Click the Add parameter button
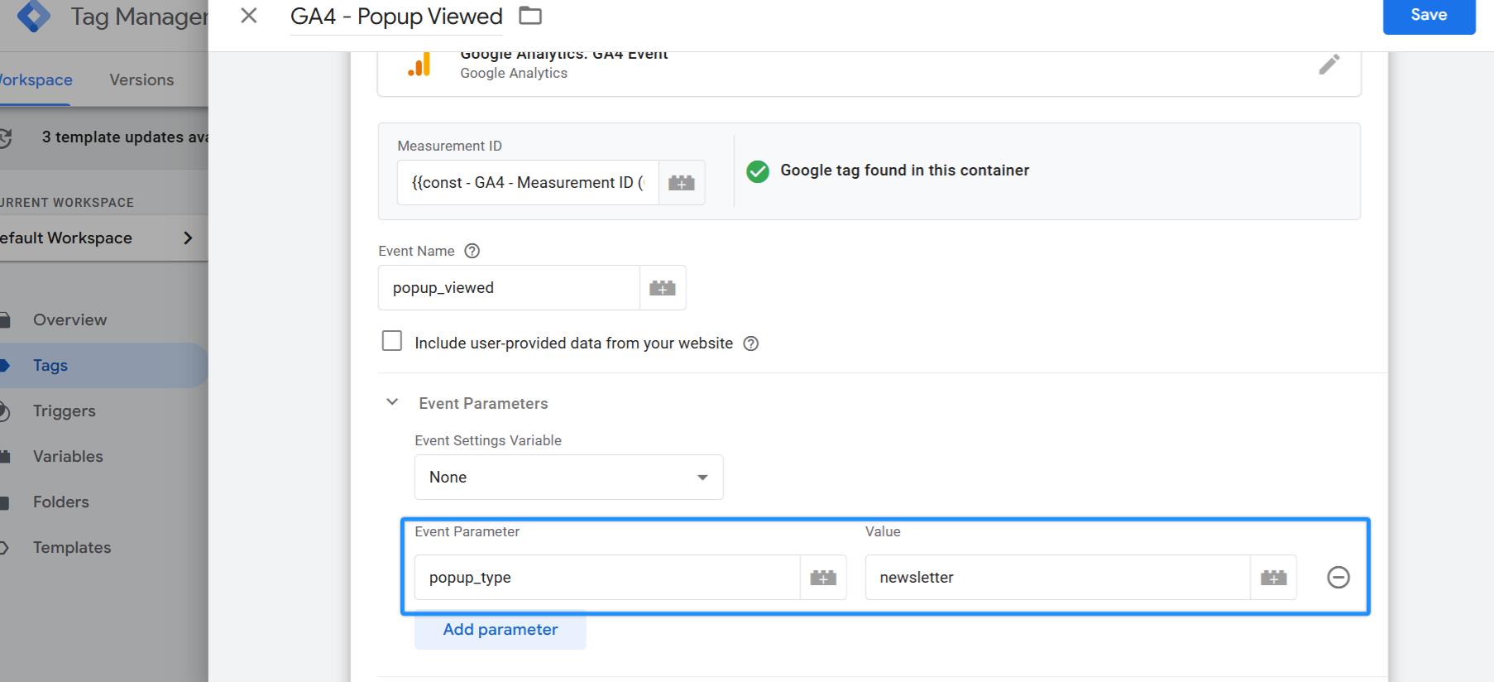This screenshot has width=1494, height=682. click(x=500, y=630)
